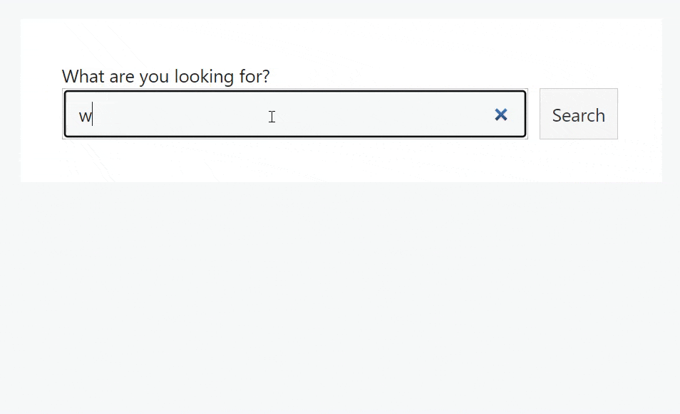Click inside the search input field
The height and width of the screenshot is (414, 680).
tap(285, 115)
